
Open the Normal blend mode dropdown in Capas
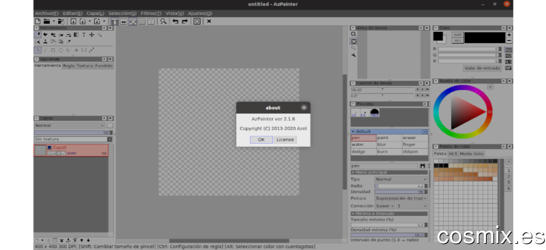pos(70,125)
